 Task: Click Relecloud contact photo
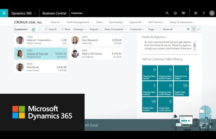pos(20,67)
